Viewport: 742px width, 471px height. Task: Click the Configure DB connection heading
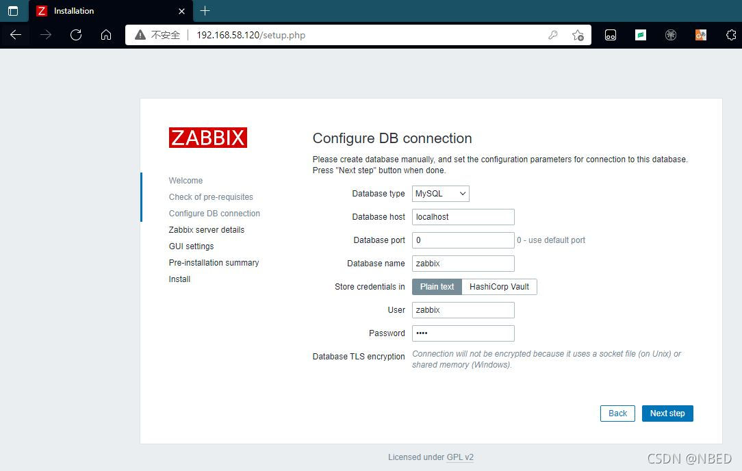[x=392, y=138]
